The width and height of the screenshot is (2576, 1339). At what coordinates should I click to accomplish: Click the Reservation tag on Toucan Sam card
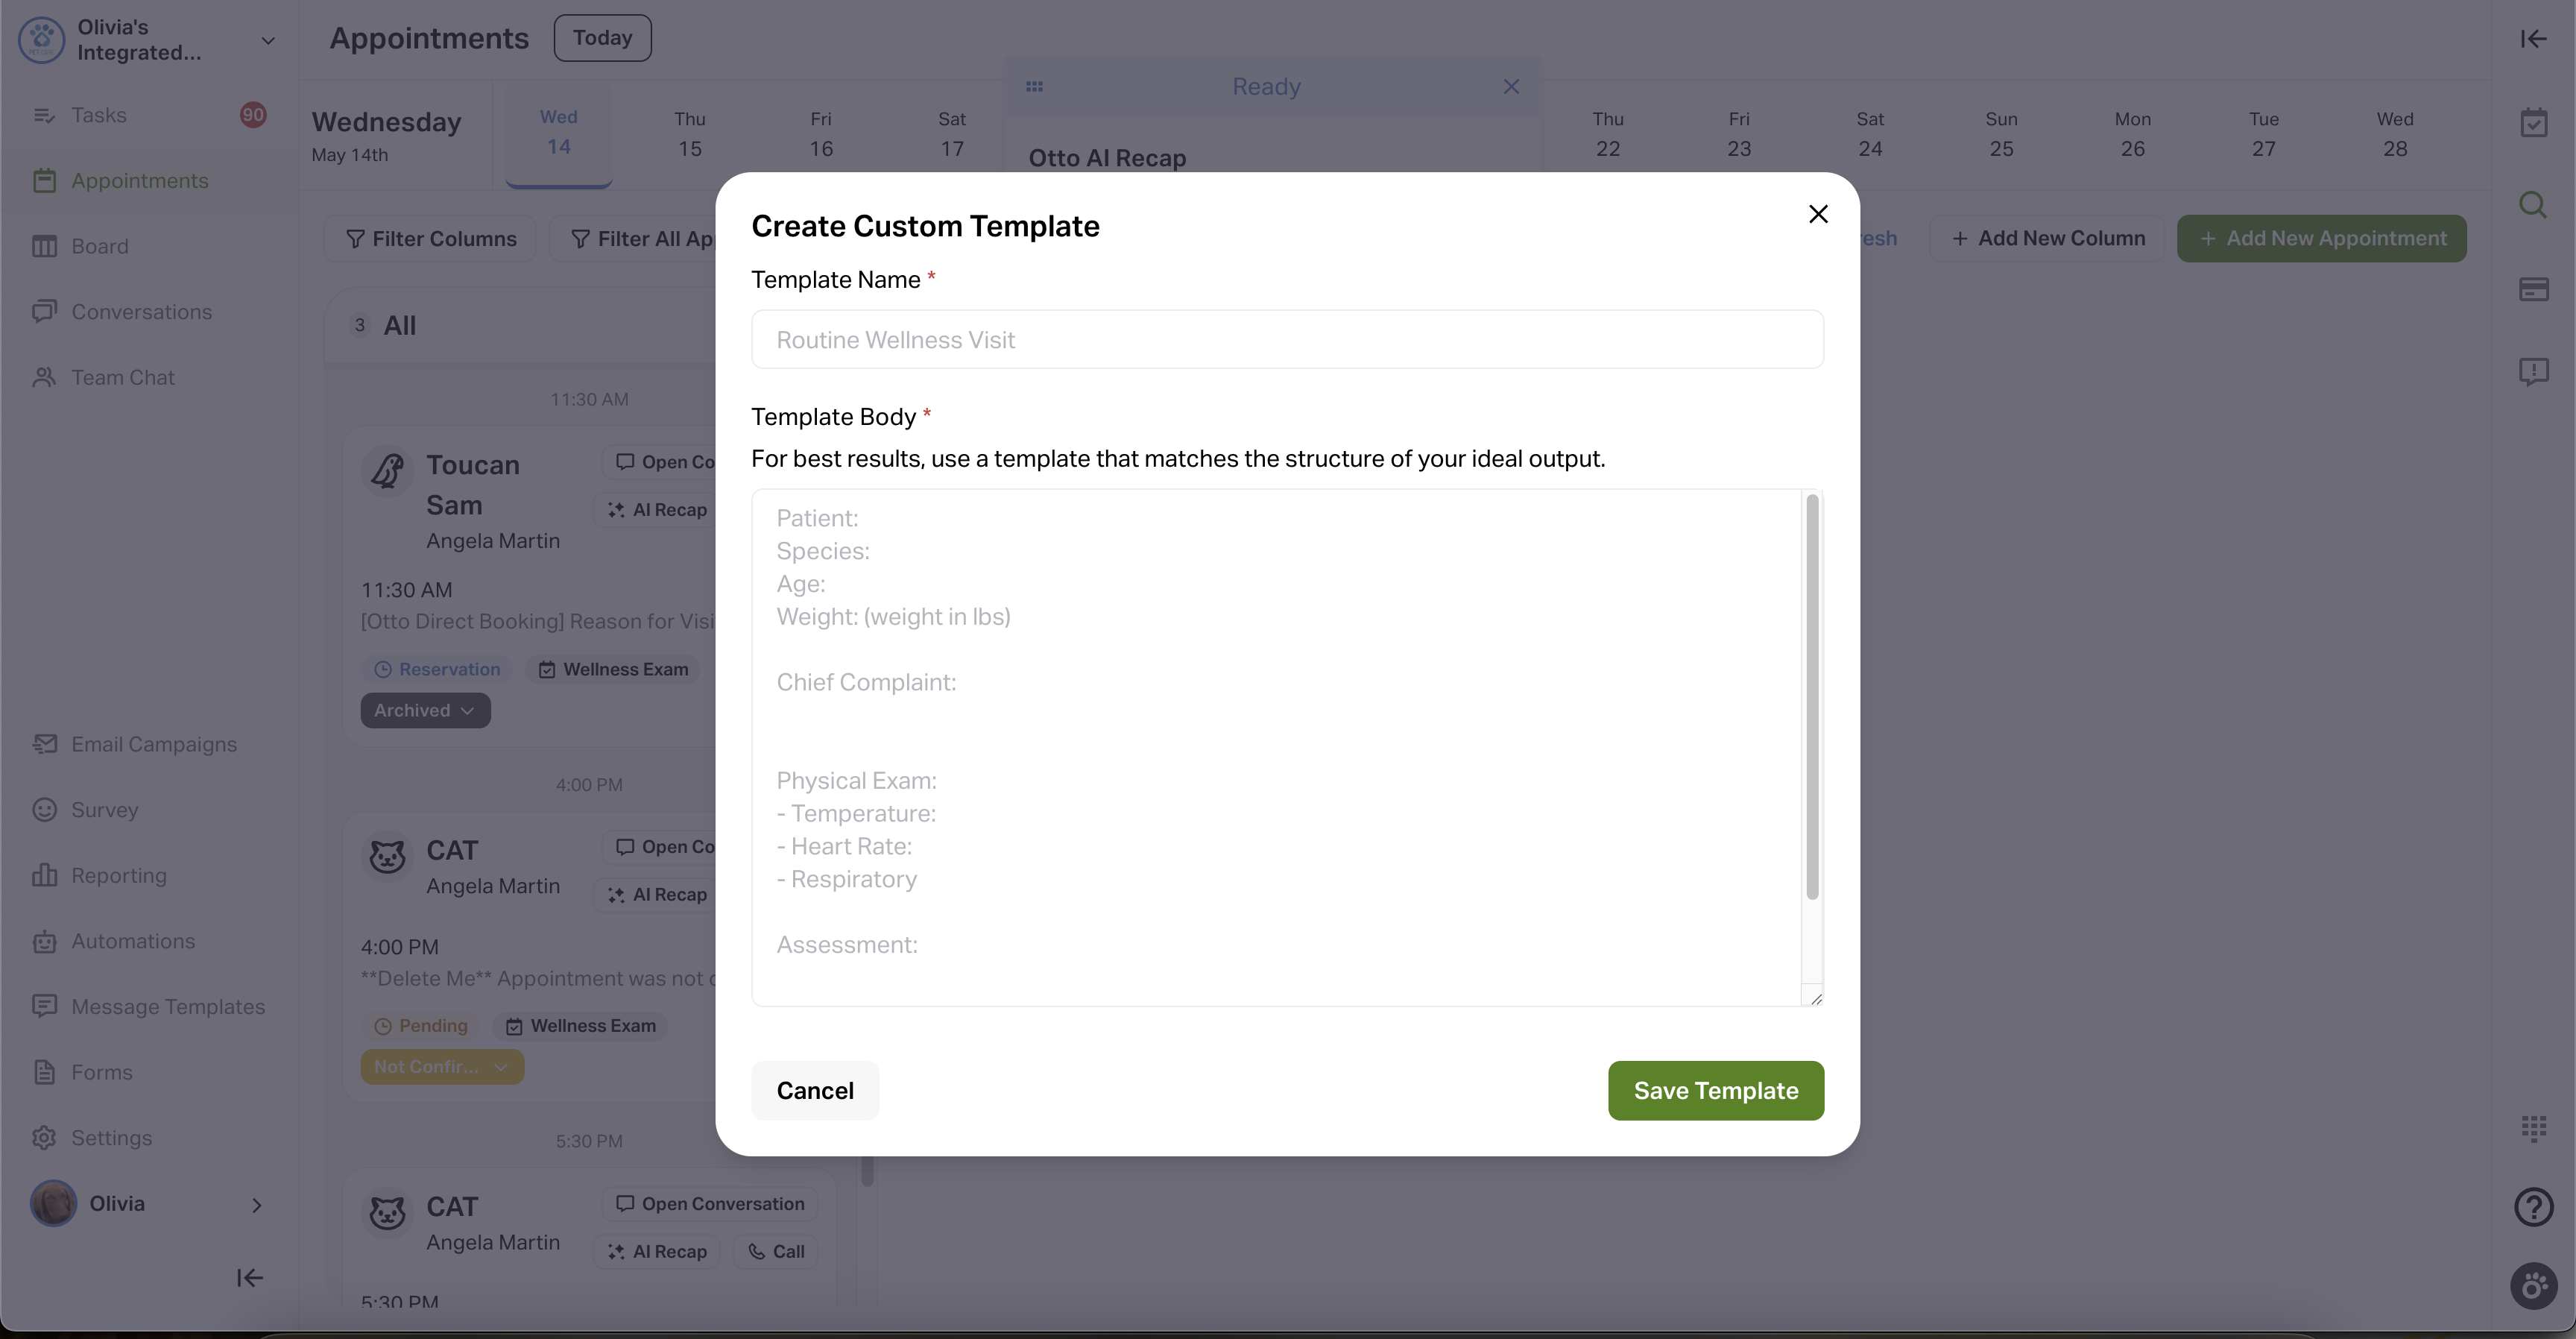pyautogui.click(x=437, y=670)
